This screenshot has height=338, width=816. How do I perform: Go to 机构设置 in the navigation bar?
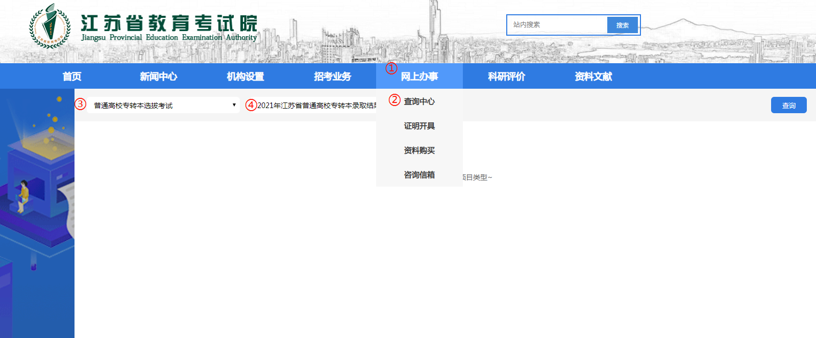[x=245, y=76]
